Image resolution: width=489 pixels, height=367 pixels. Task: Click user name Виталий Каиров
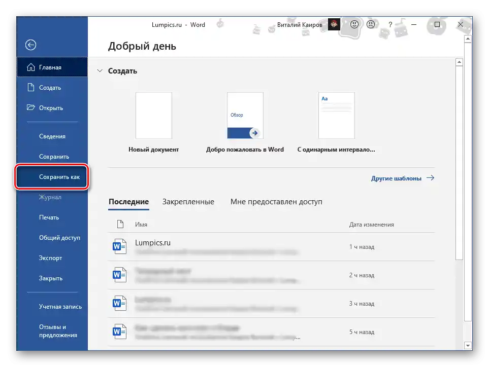[300, 25]
